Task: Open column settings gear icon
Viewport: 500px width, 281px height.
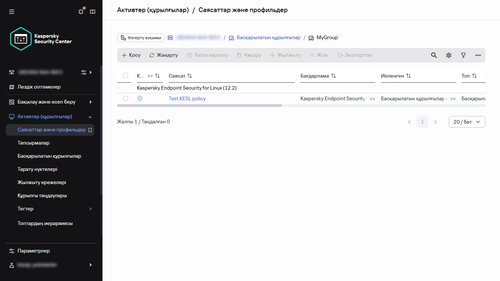Action: (x=448, y=55)
